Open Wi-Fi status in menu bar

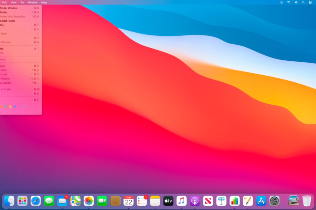click(289, 2)
